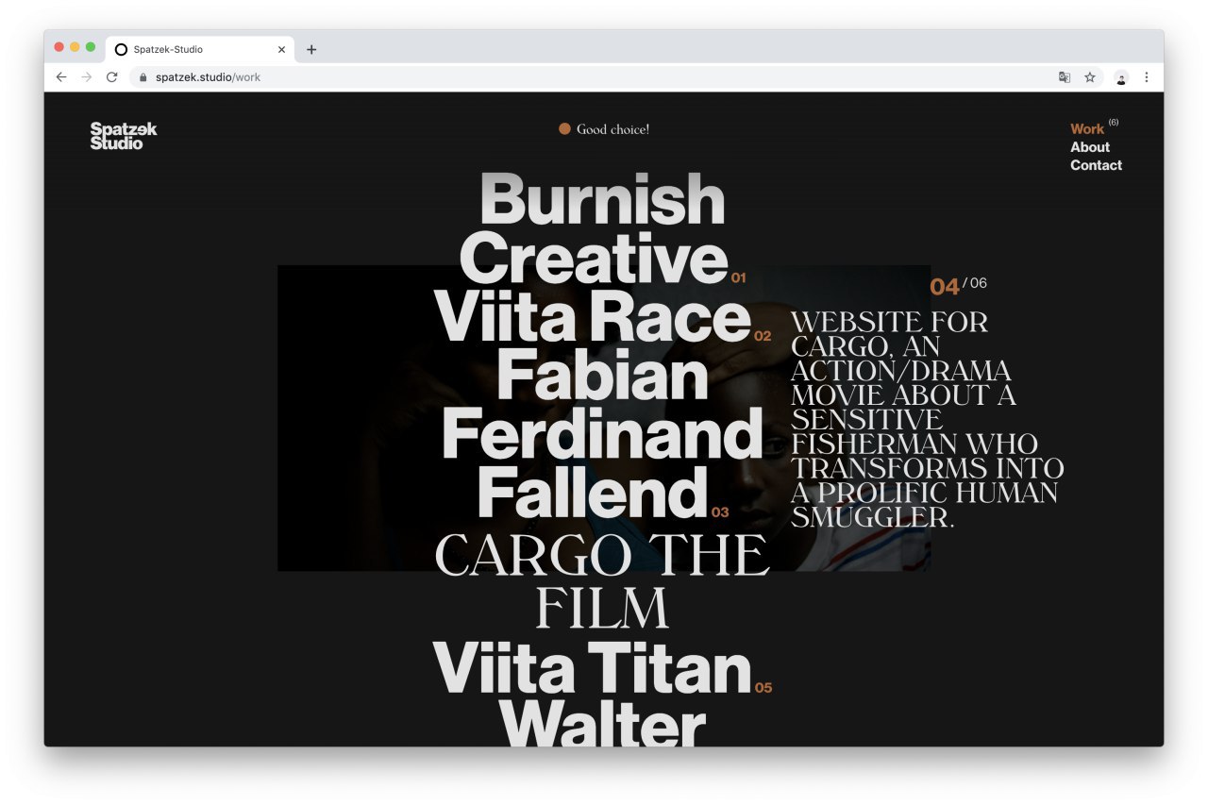Open the translate page icon

click(1065, 77)
